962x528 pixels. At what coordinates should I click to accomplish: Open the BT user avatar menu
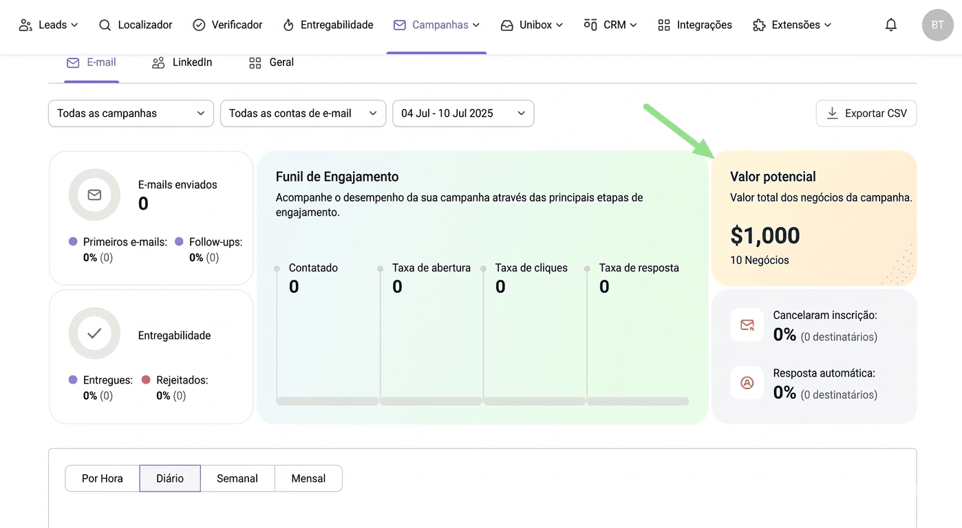937,25
